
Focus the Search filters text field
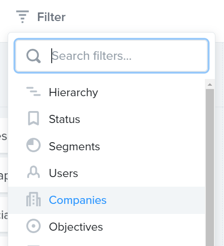pos(112,56)
